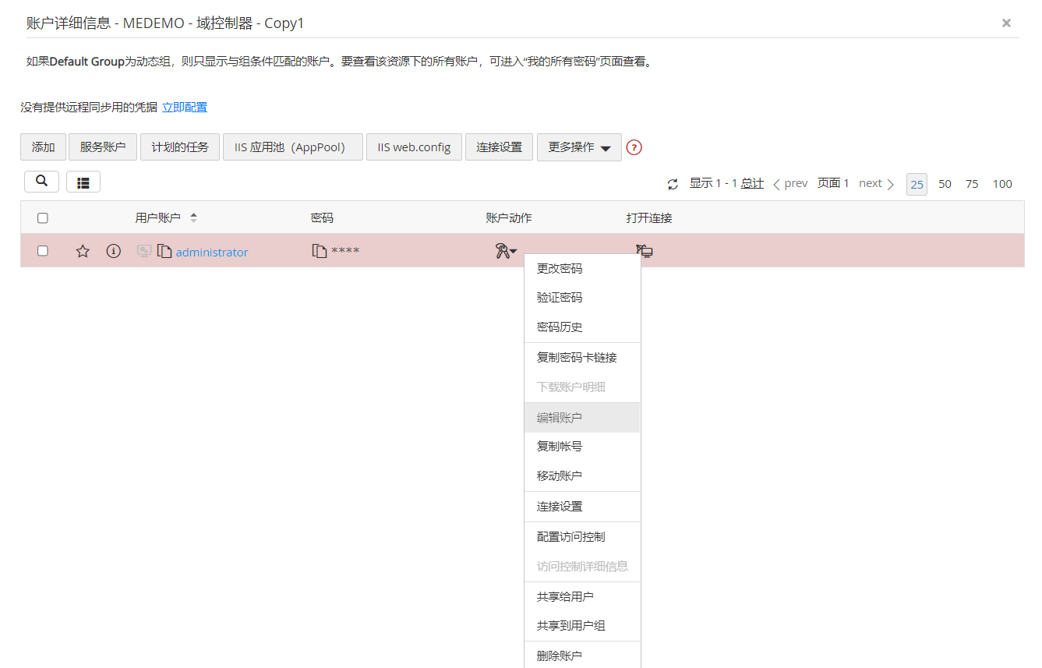
Task: Go to the next page
Action: click(x=877, y=184)
